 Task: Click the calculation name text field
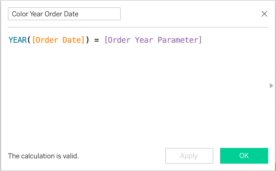tap(64, 14)
